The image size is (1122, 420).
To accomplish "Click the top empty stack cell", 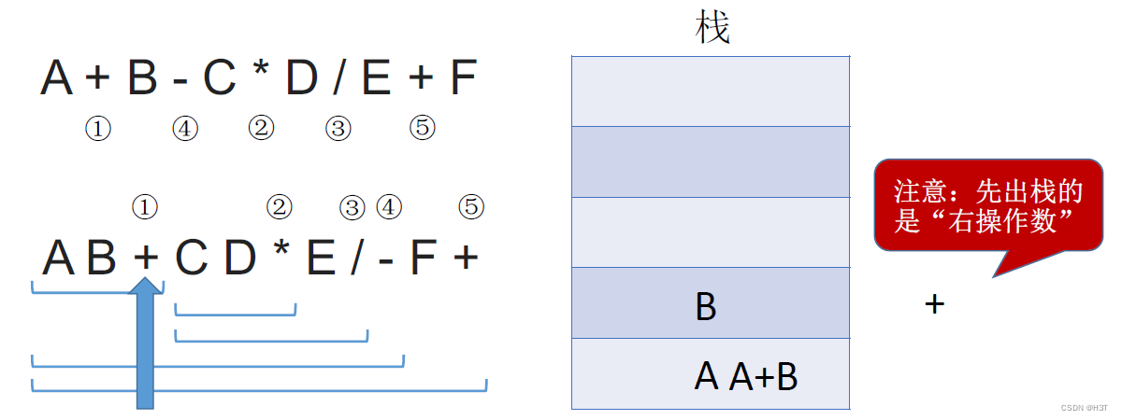I will [x=711, y=91].
